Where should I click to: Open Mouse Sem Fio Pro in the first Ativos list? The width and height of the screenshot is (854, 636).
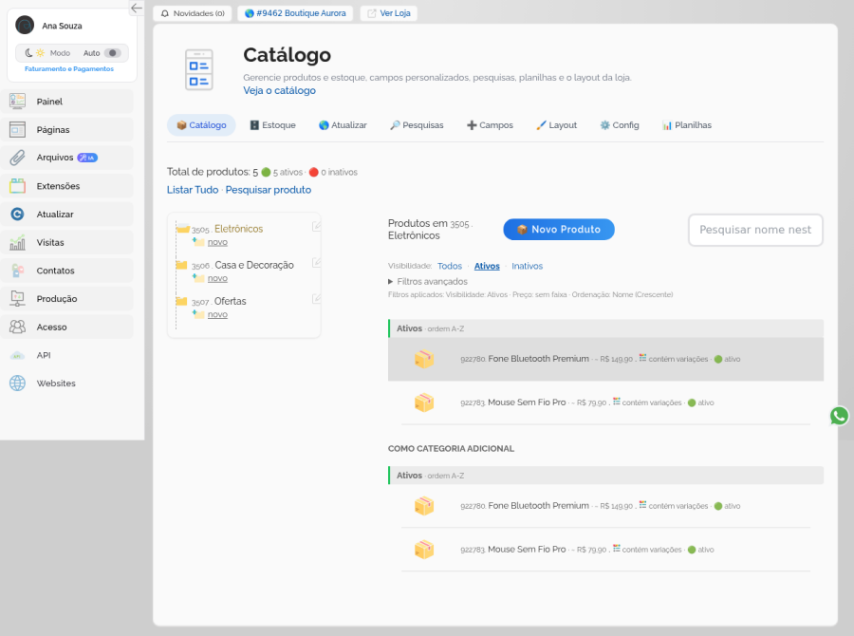pyautogui.click(x=527, y=402)
